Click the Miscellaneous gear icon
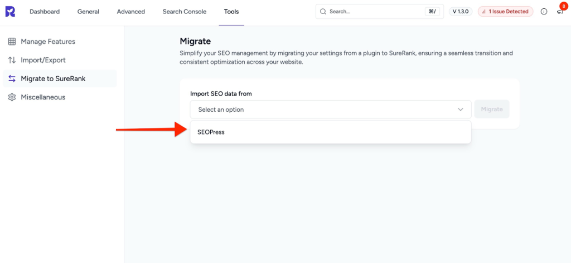The height and width of the screenshot is (263, 571). [12, 97]
